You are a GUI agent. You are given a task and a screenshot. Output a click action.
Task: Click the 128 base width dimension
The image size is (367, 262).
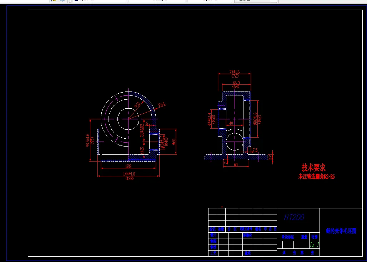click(x=128, y=166)
